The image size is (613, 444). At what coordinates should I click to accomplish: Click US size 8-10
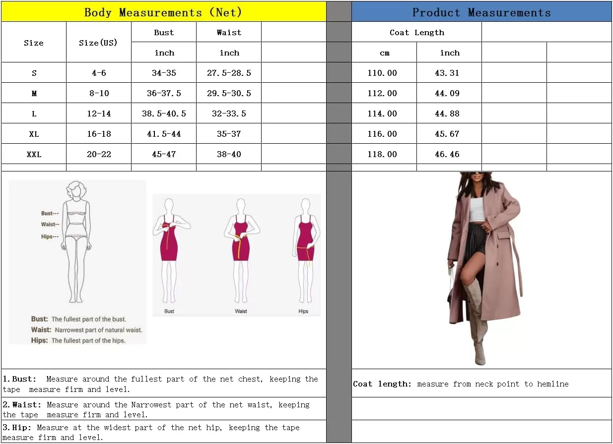(99, 93)
